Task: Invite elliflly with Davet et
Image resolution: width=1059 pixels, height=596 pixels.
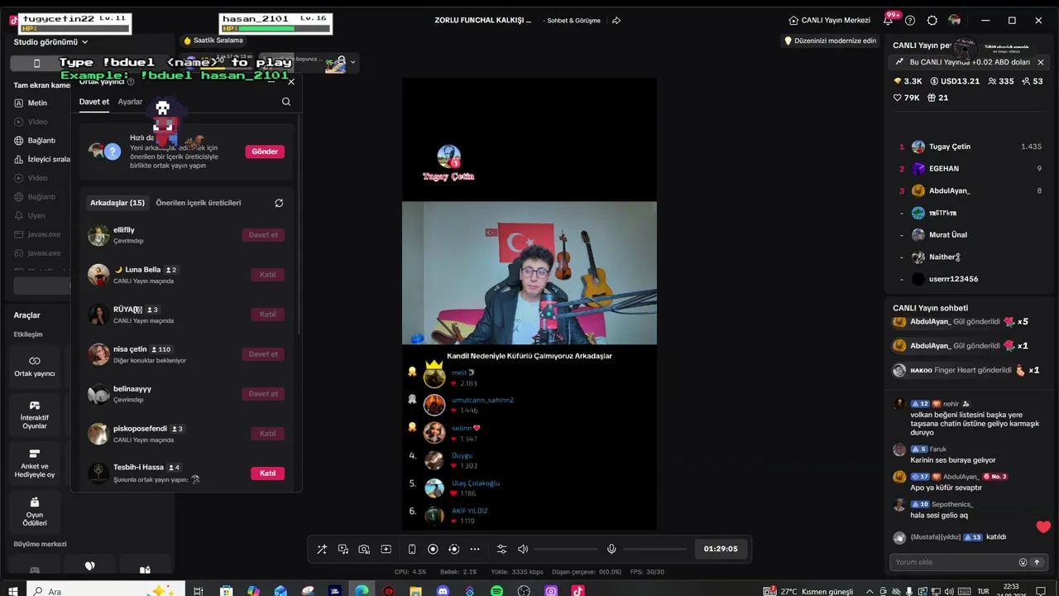Action: [x=263, y=235]
